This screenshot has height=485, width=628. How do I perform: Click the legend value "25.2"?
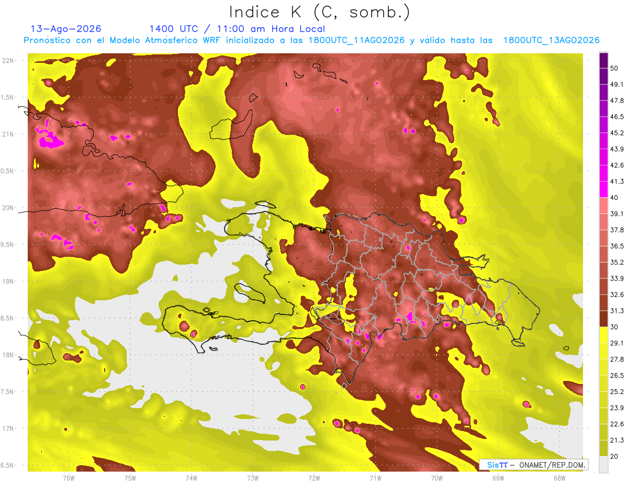click(617, 391)
